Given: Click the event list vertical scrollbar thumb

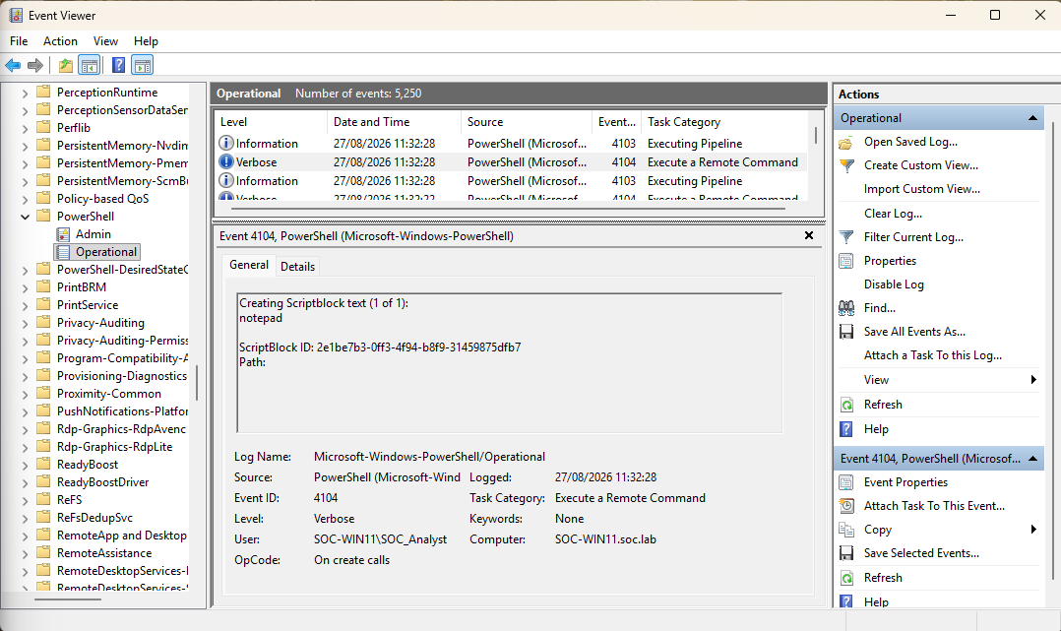Looking at the screenshot, I should coord(815,136).
